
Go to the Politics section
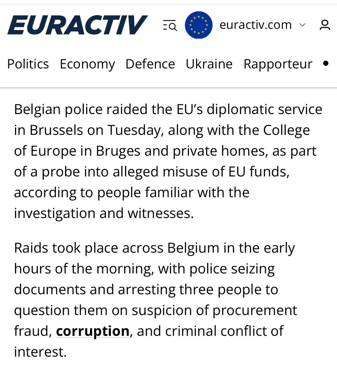28,64
